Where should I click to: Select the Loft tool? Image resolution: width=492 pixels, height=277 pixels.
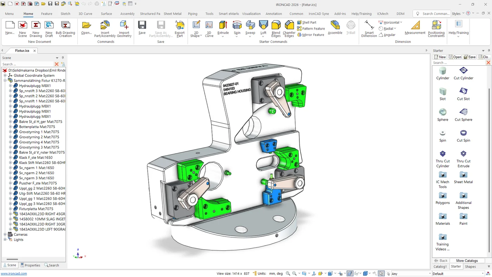(x=263, y=29)
